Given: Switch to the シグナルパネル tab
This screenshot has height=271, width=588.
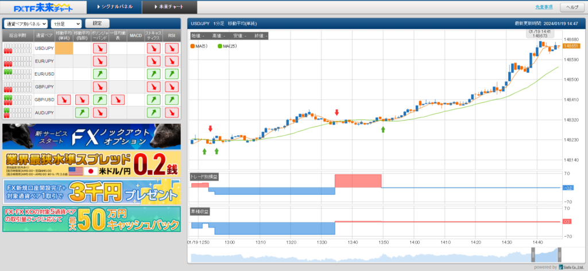Looking at the screenshot, I should (114, 7).
